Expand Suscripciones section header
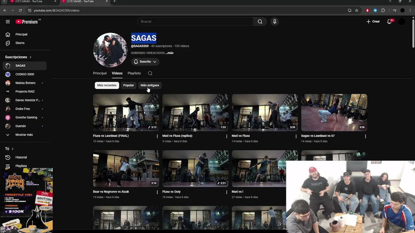Image resolution: width=415 pixels, height=233 pixels. click(x=18, y=57)
